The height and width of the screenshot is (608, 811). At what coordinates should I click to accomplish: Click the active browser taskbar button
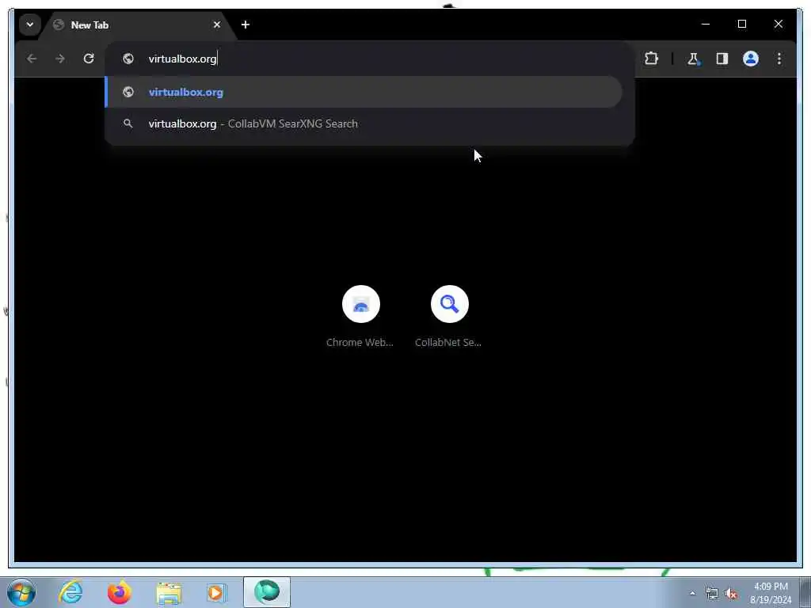[x=267, y=592]
